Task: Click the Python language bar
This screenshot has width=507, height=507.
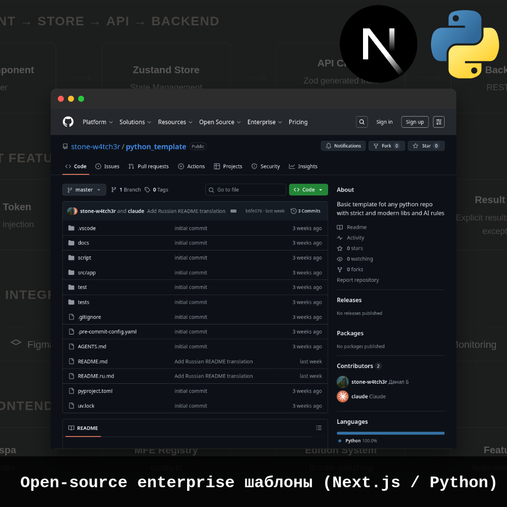Action: 390,433
